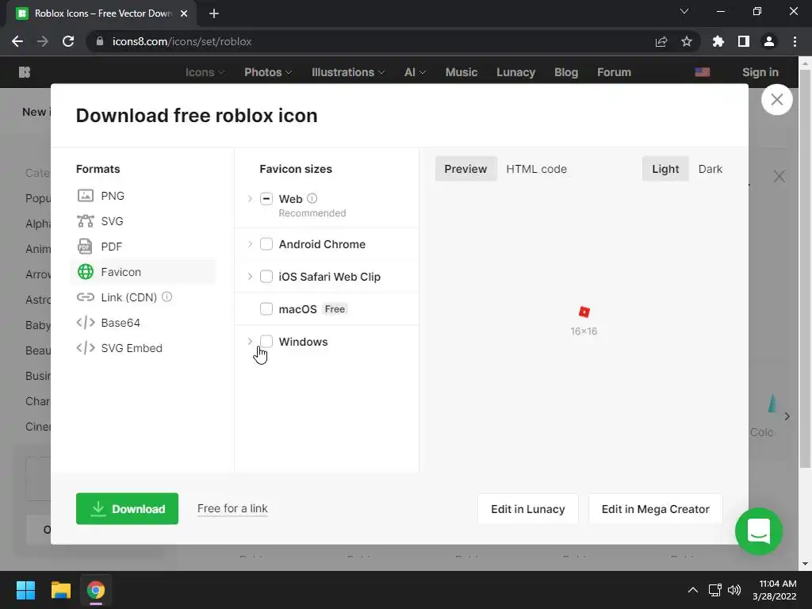Pick the PDF document format icon
This screenshot has height=609, width=812.
86,247
